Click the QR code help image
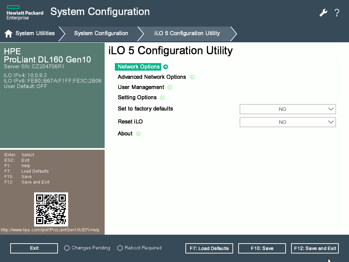349x262 pixels. pyautogui.click(x=51, y=209)
